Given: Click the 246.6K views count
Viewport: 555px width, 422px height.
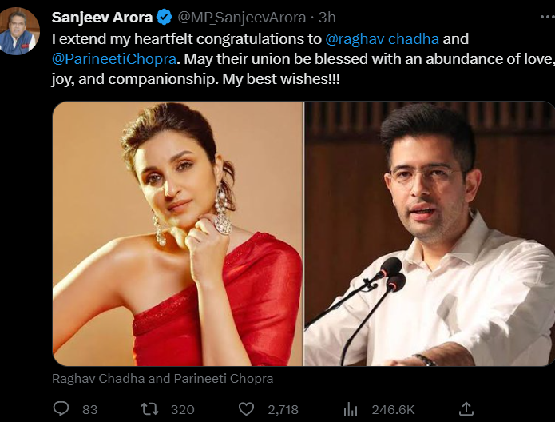Looking at the screenshot, I should point(393,409).
